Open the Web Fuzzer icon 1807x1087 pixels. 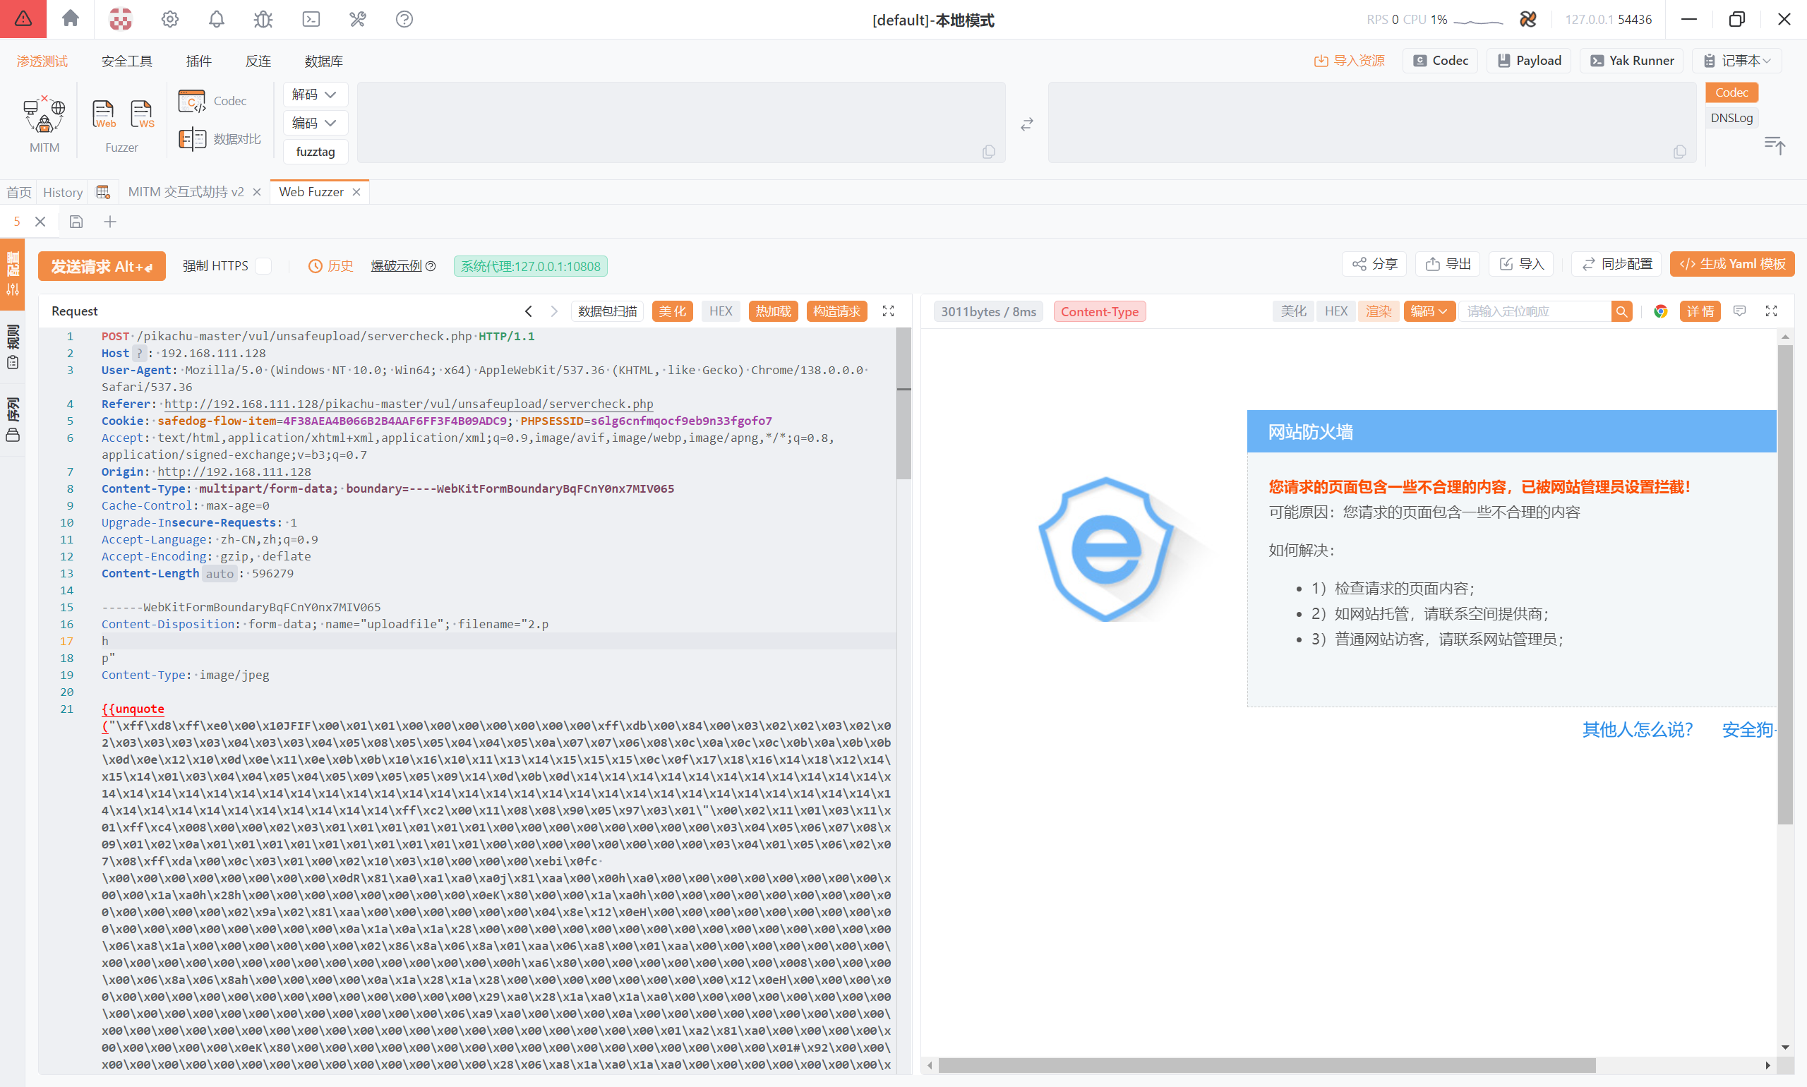click(x=103, y=114)
